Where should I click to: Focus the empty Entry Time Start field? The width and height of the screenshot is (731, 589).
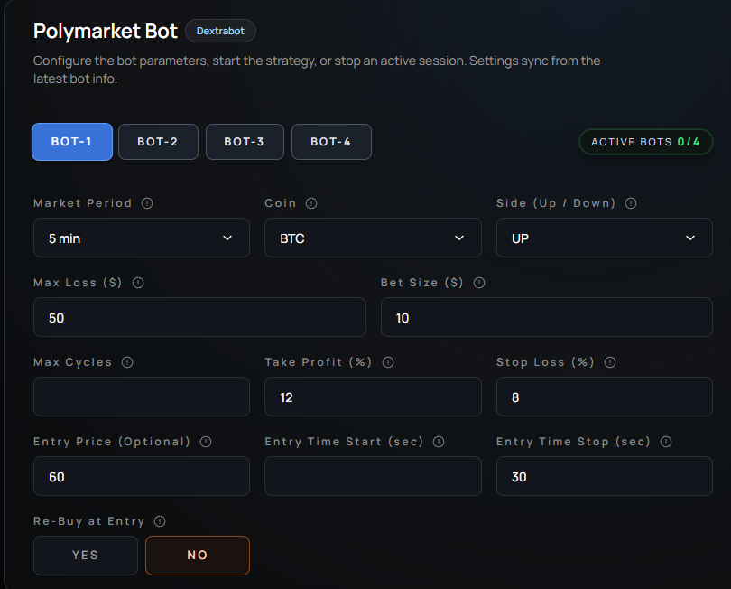373,476
